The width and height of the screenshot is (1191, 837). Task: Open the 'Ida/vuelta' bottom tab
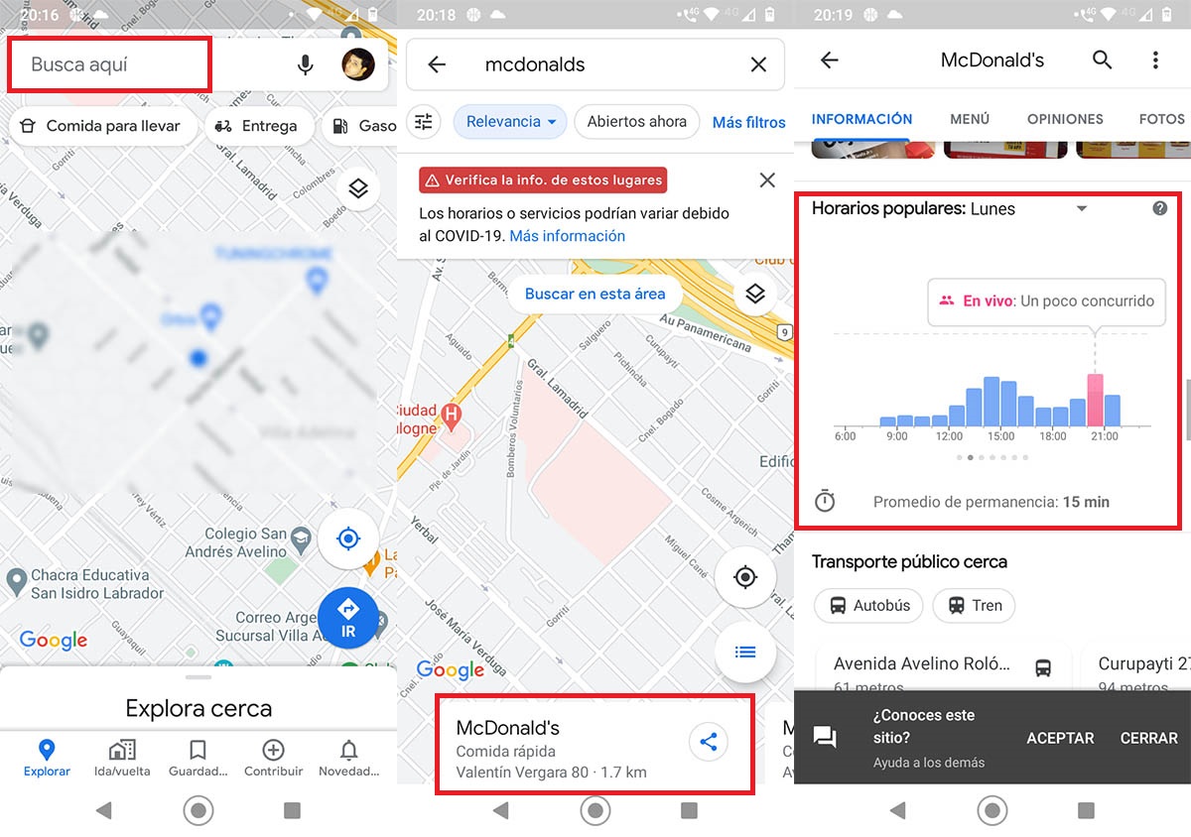pyautogui.click(x=122, y=759)
